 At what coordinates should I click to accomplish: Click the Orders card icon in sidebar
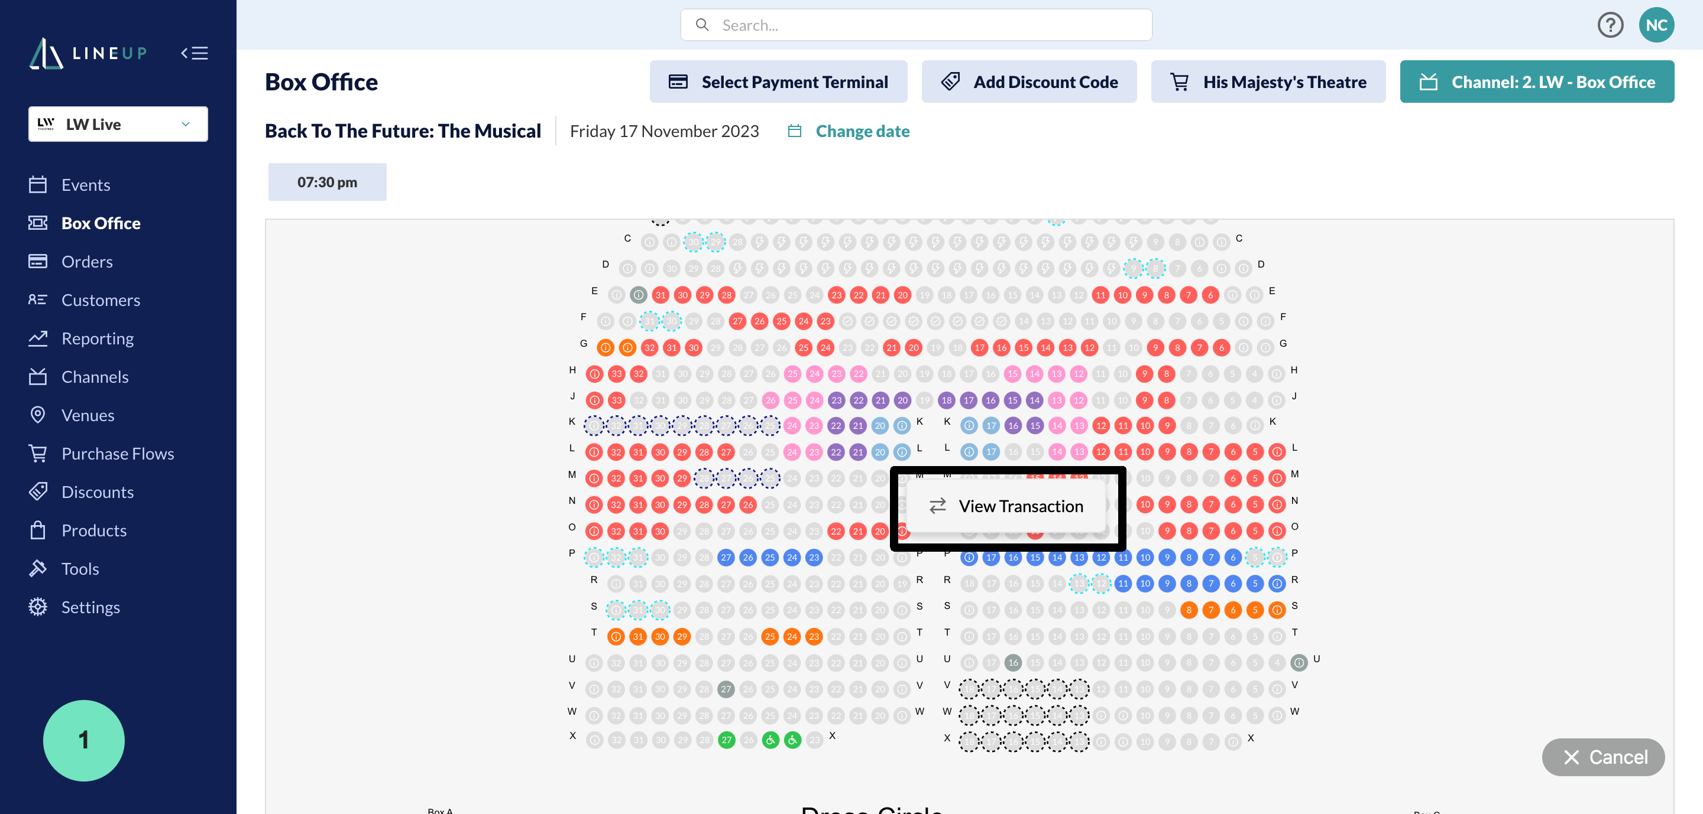(x=38, y=261)
